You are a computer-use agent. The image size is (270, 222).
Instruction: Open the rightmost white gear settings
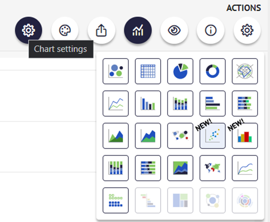click(247, 30)
